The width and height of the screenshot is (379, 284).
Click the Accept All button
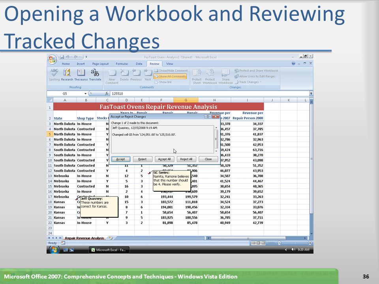click(x=164, y=159)
